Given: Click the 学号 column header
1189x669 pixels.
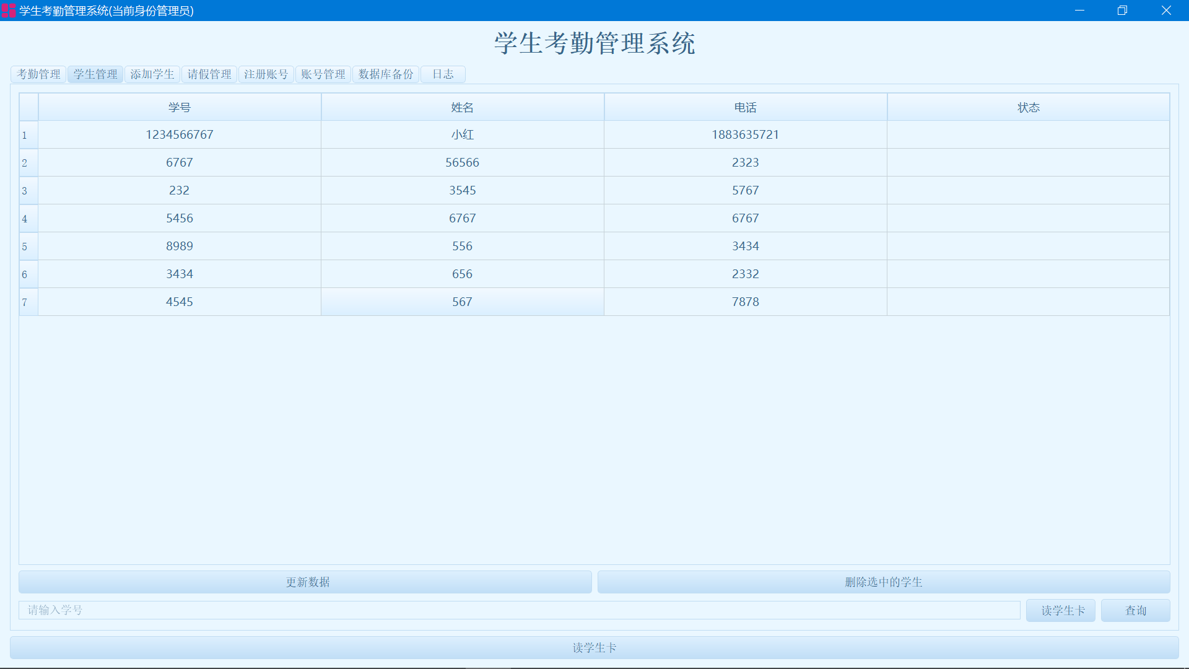Looking at the screenshot, I should point(180,108).
